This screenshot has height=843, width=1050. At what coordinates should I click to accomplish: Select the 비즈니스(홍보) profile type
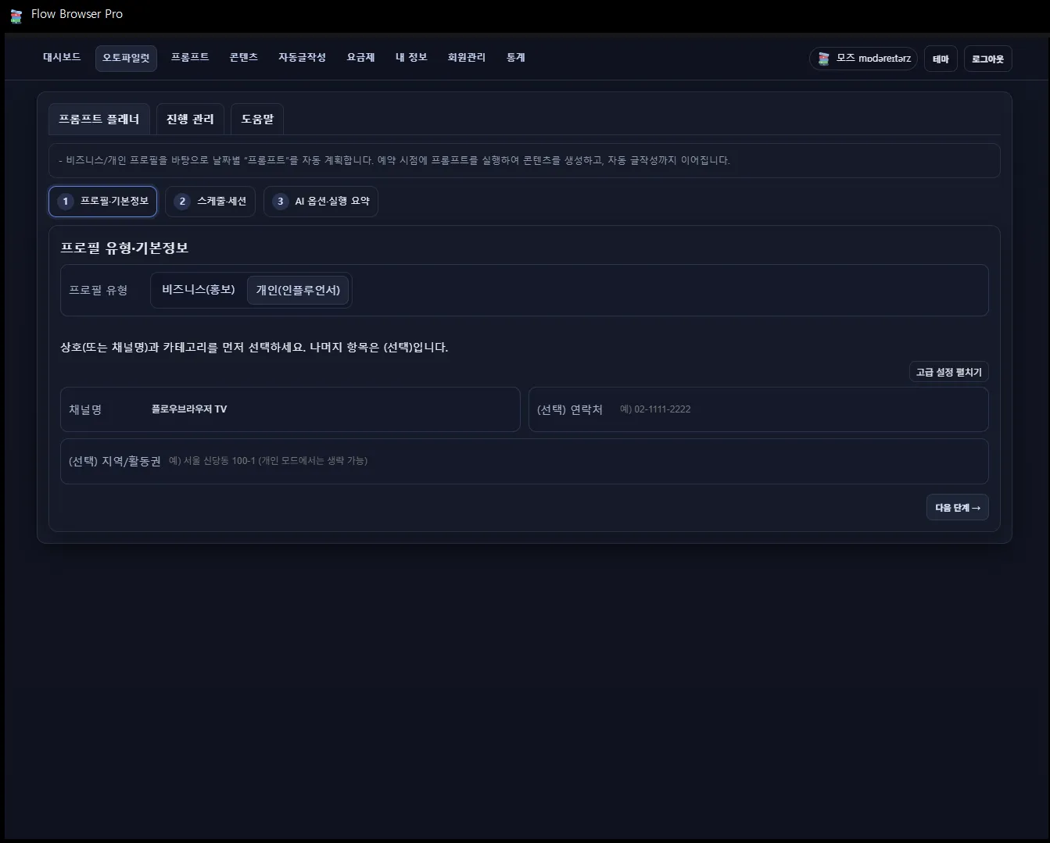point(198,290)
